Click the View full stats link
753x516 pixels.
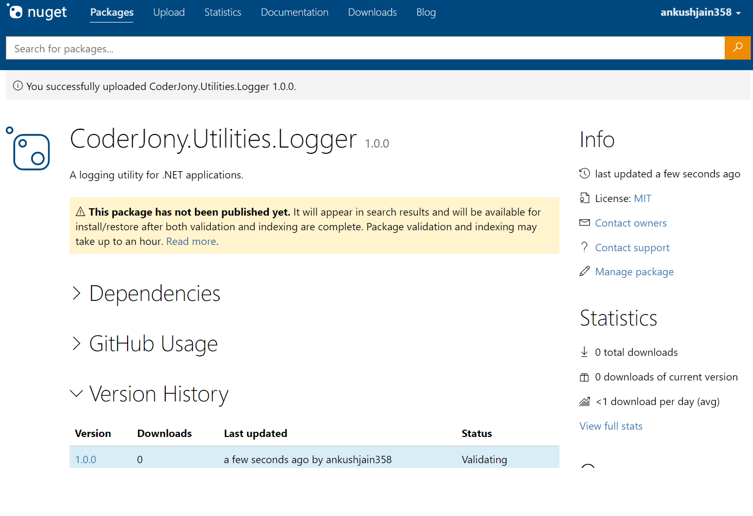(611, 426)
